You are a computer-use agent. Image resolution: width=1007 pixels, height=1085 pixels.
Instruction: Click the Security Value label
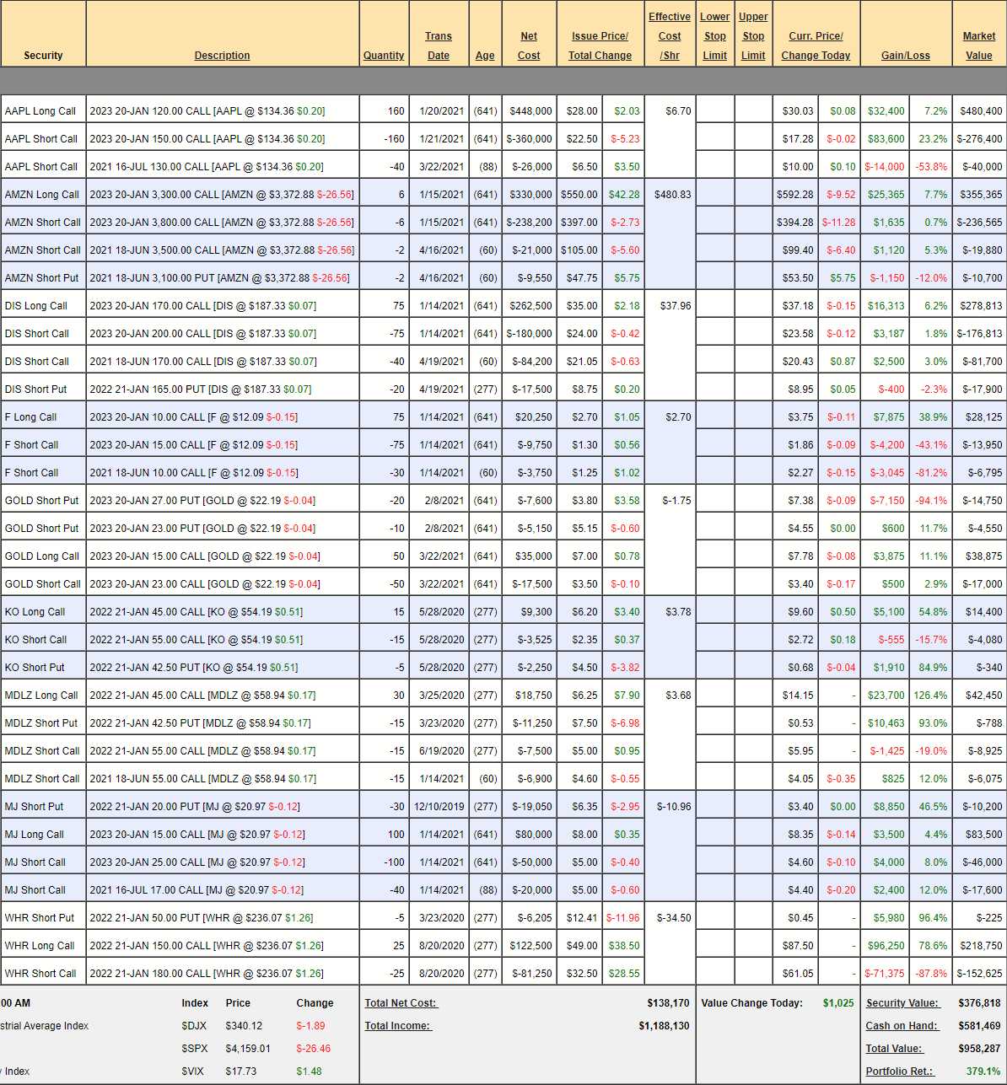point(902,1003)
